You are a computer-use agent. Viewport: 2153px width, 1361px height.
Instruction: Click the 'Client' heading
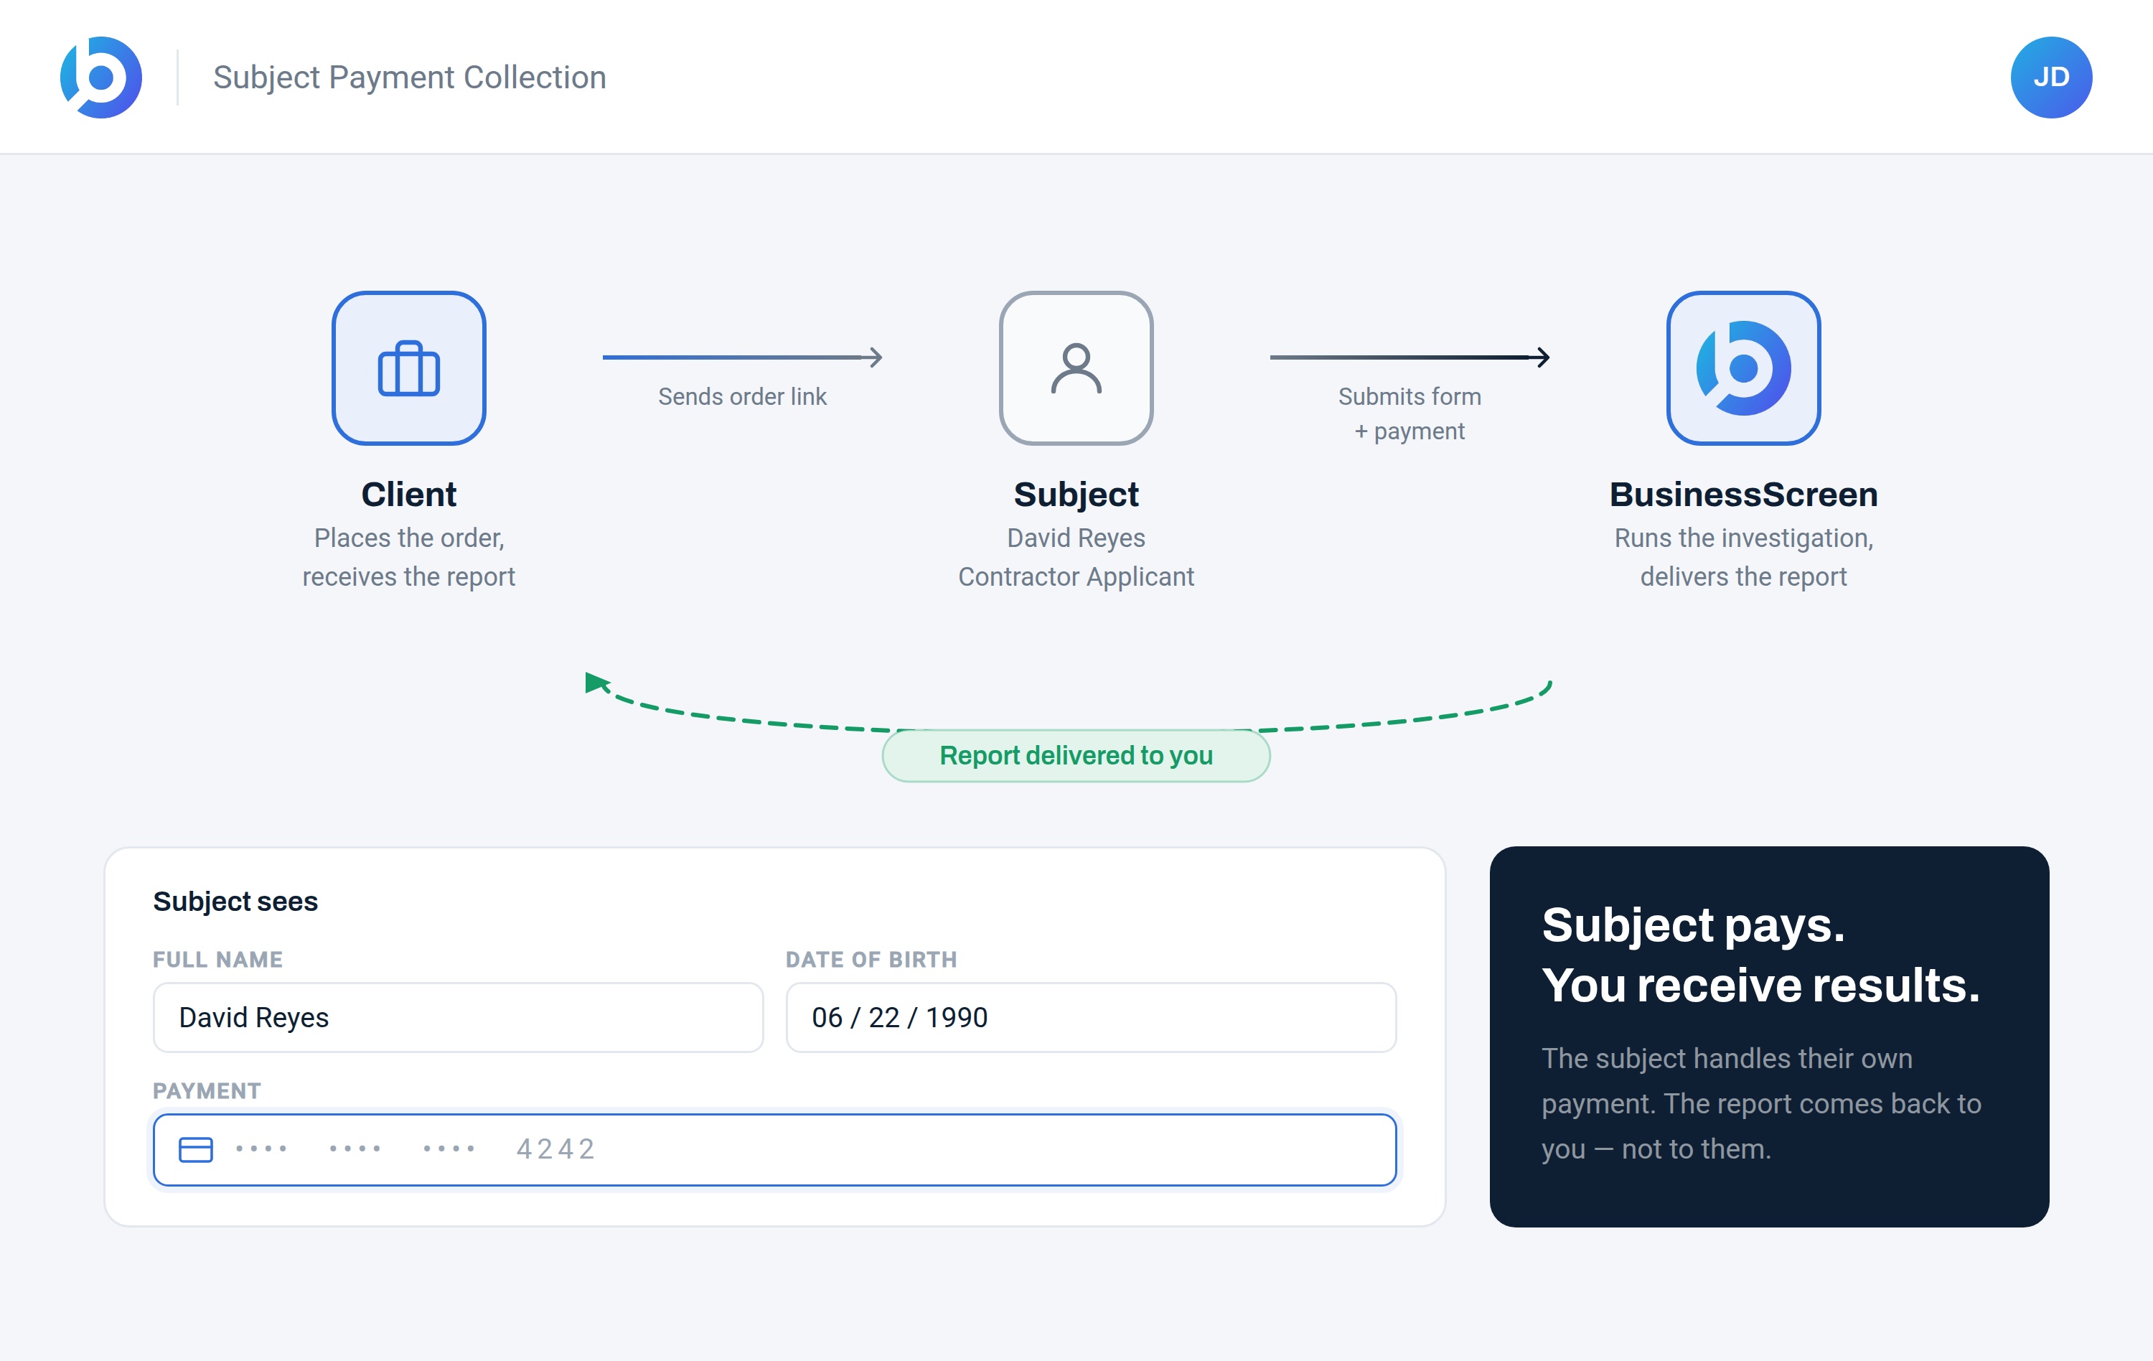click(408, 495)
